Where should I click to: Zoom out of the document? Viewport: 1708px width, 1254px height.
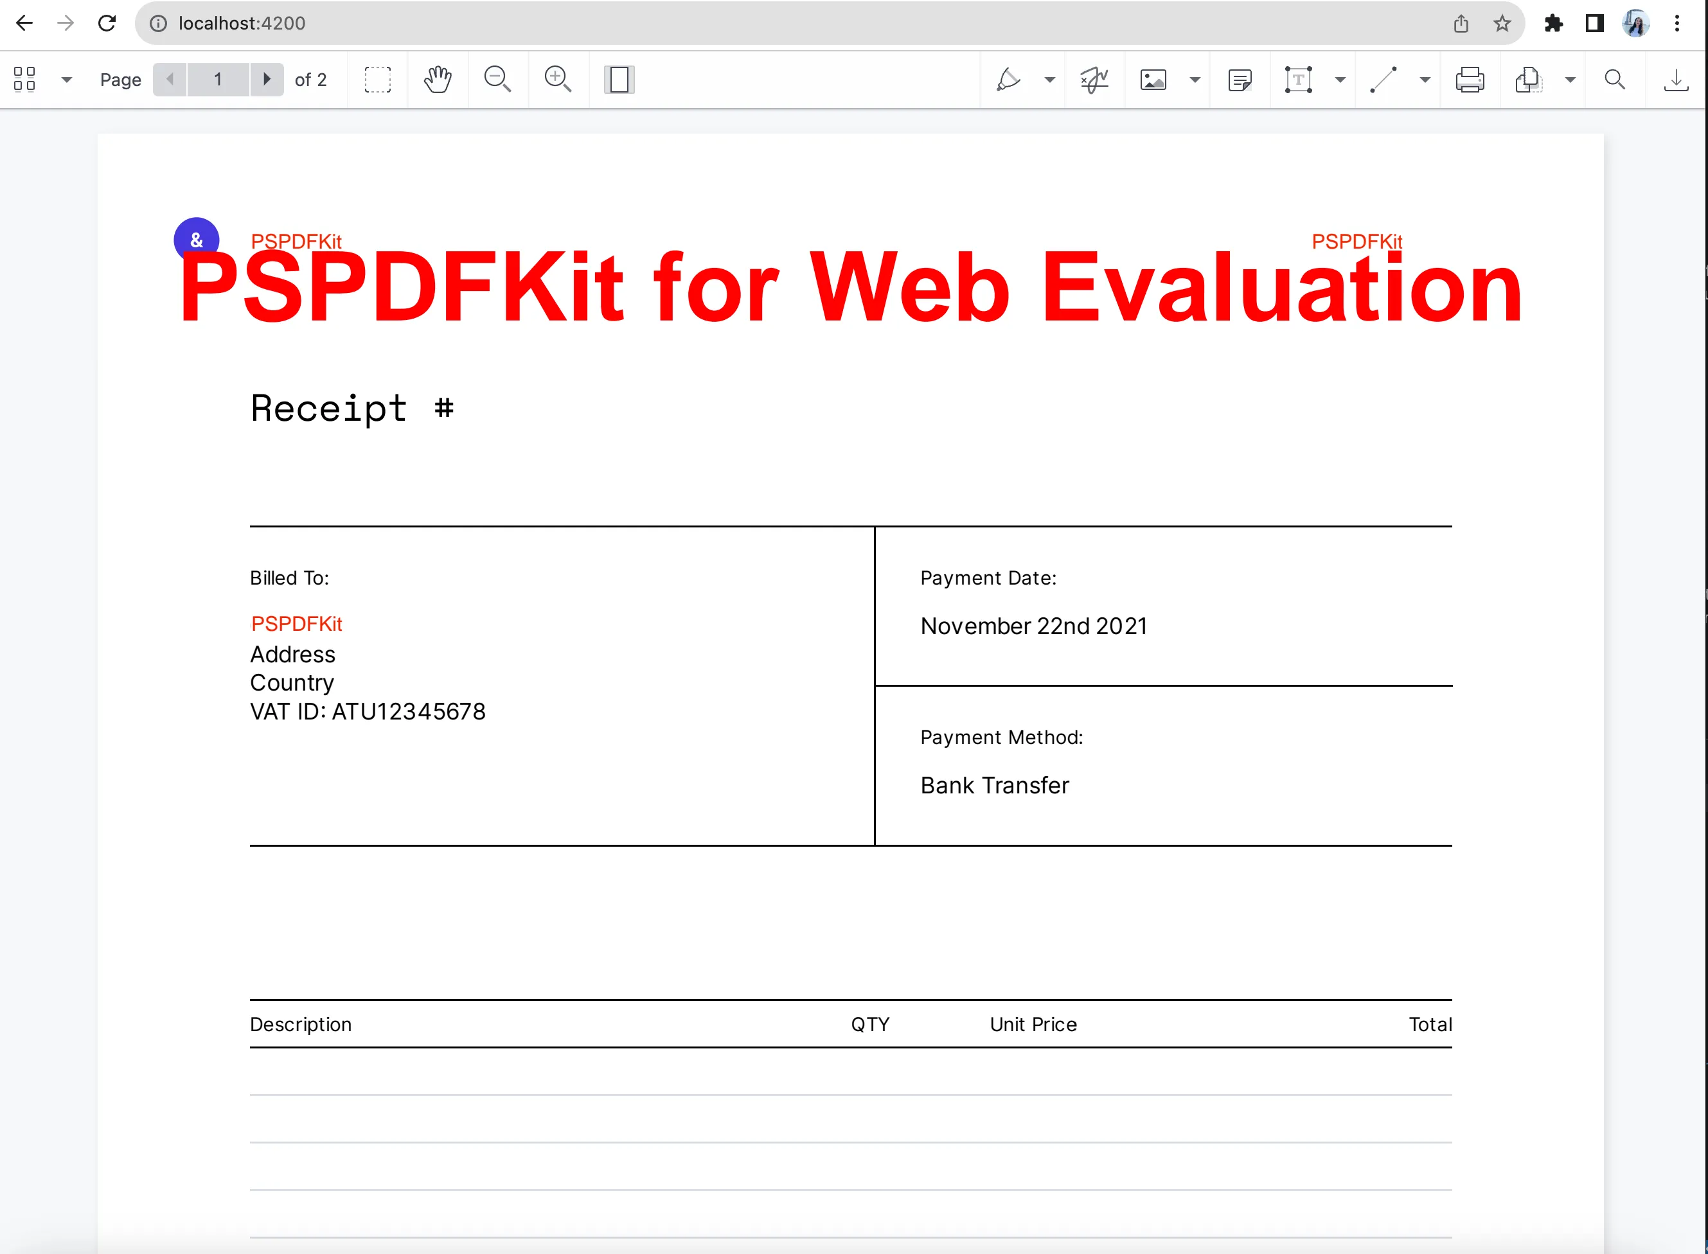tap(498, 79)
